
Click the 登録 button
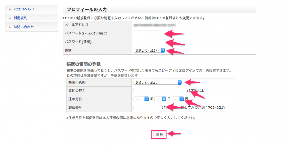click(x=160, y=134)
